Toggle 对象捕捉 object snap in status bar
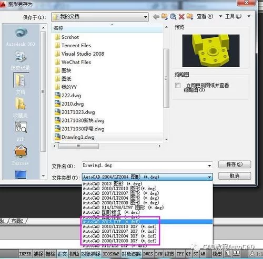 coord(90,254)
